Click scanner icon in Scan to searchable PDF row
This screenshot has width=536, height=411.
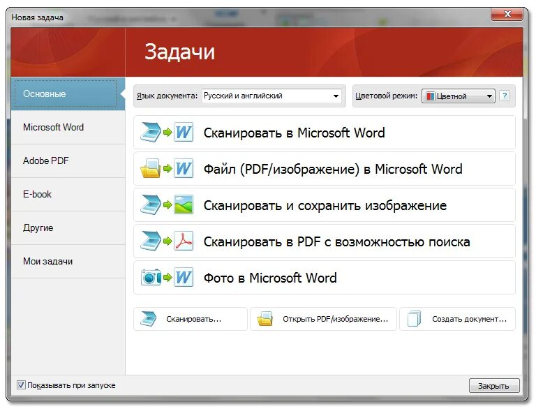pos(151,241)
